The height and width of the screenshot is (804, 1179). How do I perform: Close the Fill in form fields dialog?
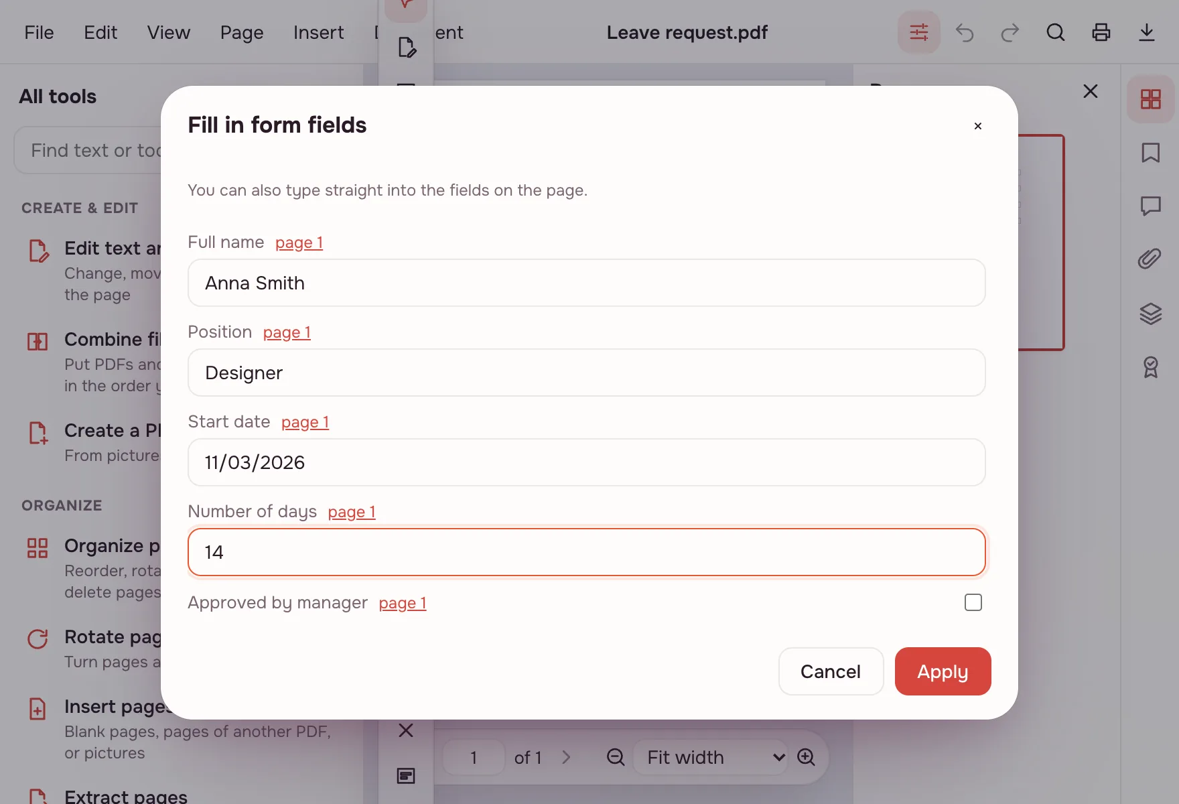click(x=978, y=126)
